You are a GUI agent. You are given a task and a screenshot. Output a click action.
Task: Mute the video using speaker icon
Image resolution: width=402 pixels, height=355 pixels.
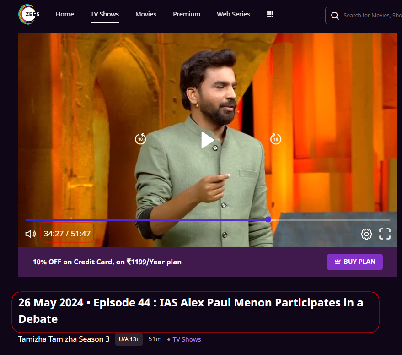31,234
